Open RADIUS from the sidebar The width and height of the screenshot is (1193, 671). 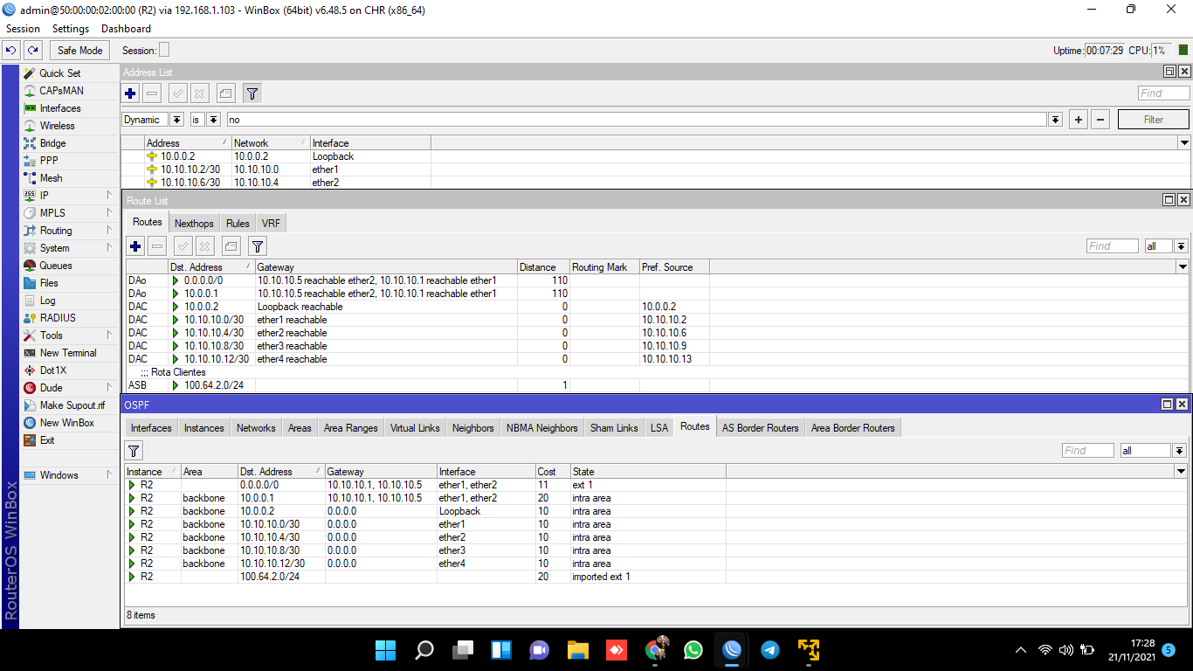click(x=58, y=318)
